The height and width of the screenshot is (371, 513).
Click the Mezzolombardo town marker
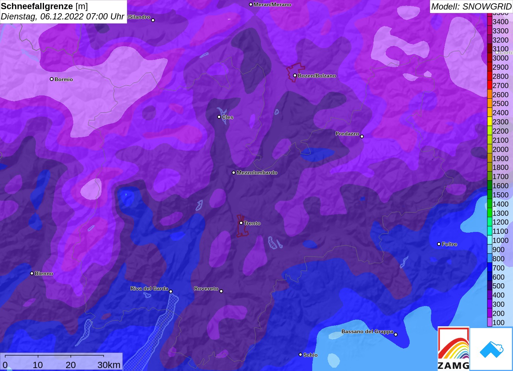234,172
